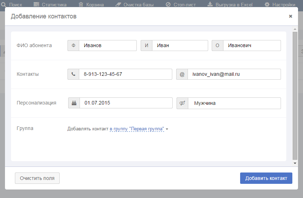
Task: Click the Выгрузка в Excel download icon
Action: 210,4
